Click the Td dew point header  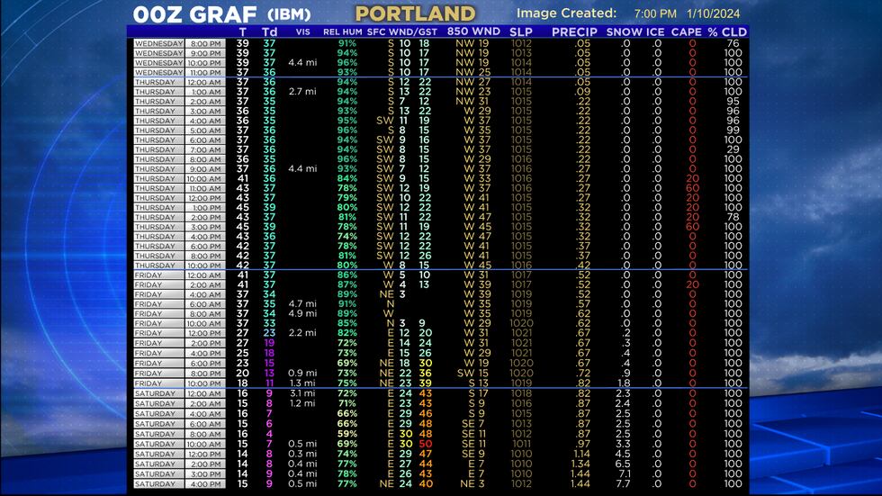click(x=269, y=32)
